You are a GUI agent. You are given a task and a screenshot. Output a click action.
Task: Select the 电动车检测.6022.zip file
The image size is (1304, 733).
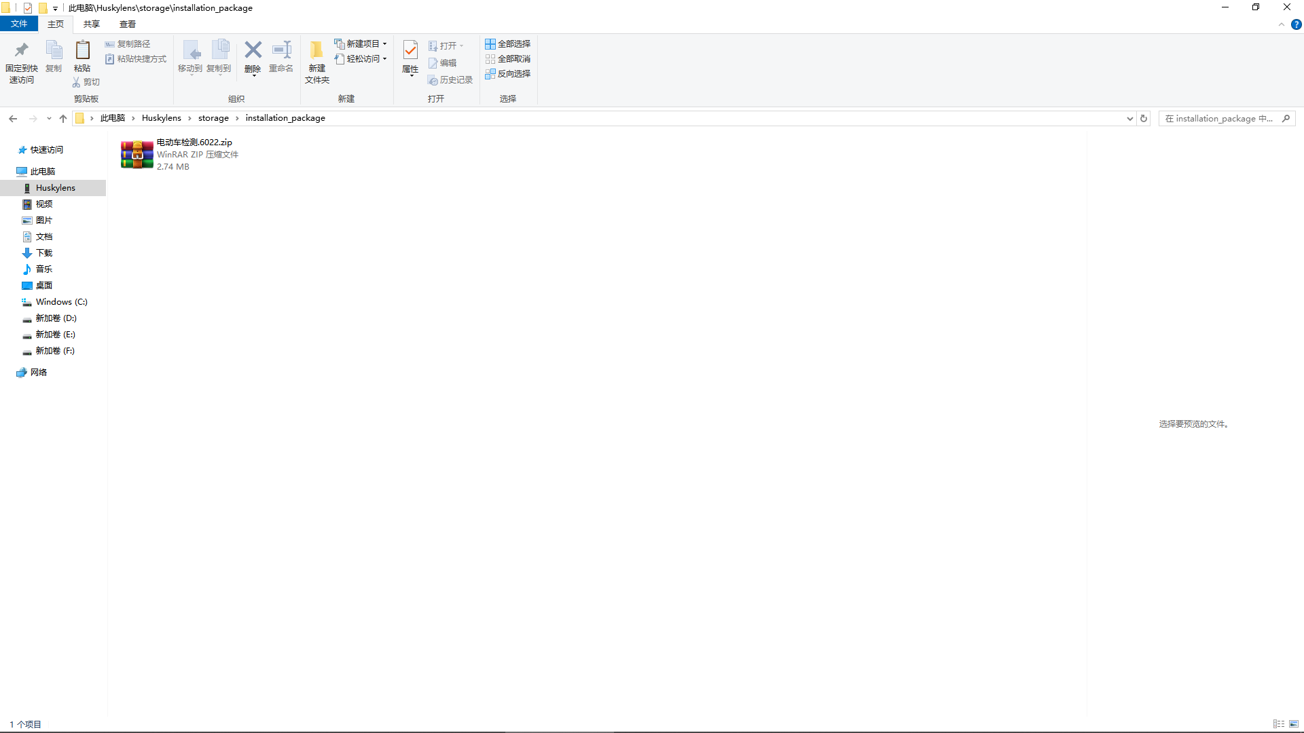[x=180, y=154]
